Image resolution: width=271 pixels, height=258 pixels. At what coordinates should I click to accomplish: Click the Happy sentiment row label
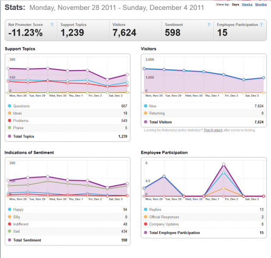coord(18,210)
